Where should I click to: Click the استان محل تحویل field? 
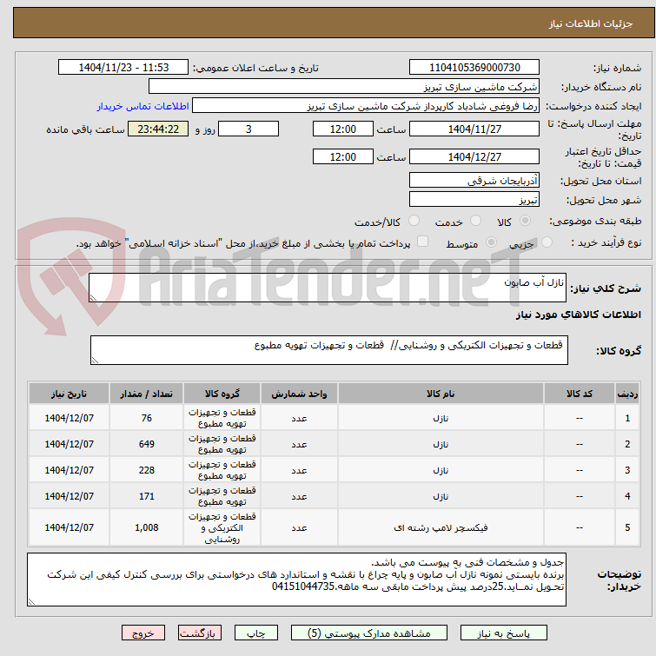[474, 181]
